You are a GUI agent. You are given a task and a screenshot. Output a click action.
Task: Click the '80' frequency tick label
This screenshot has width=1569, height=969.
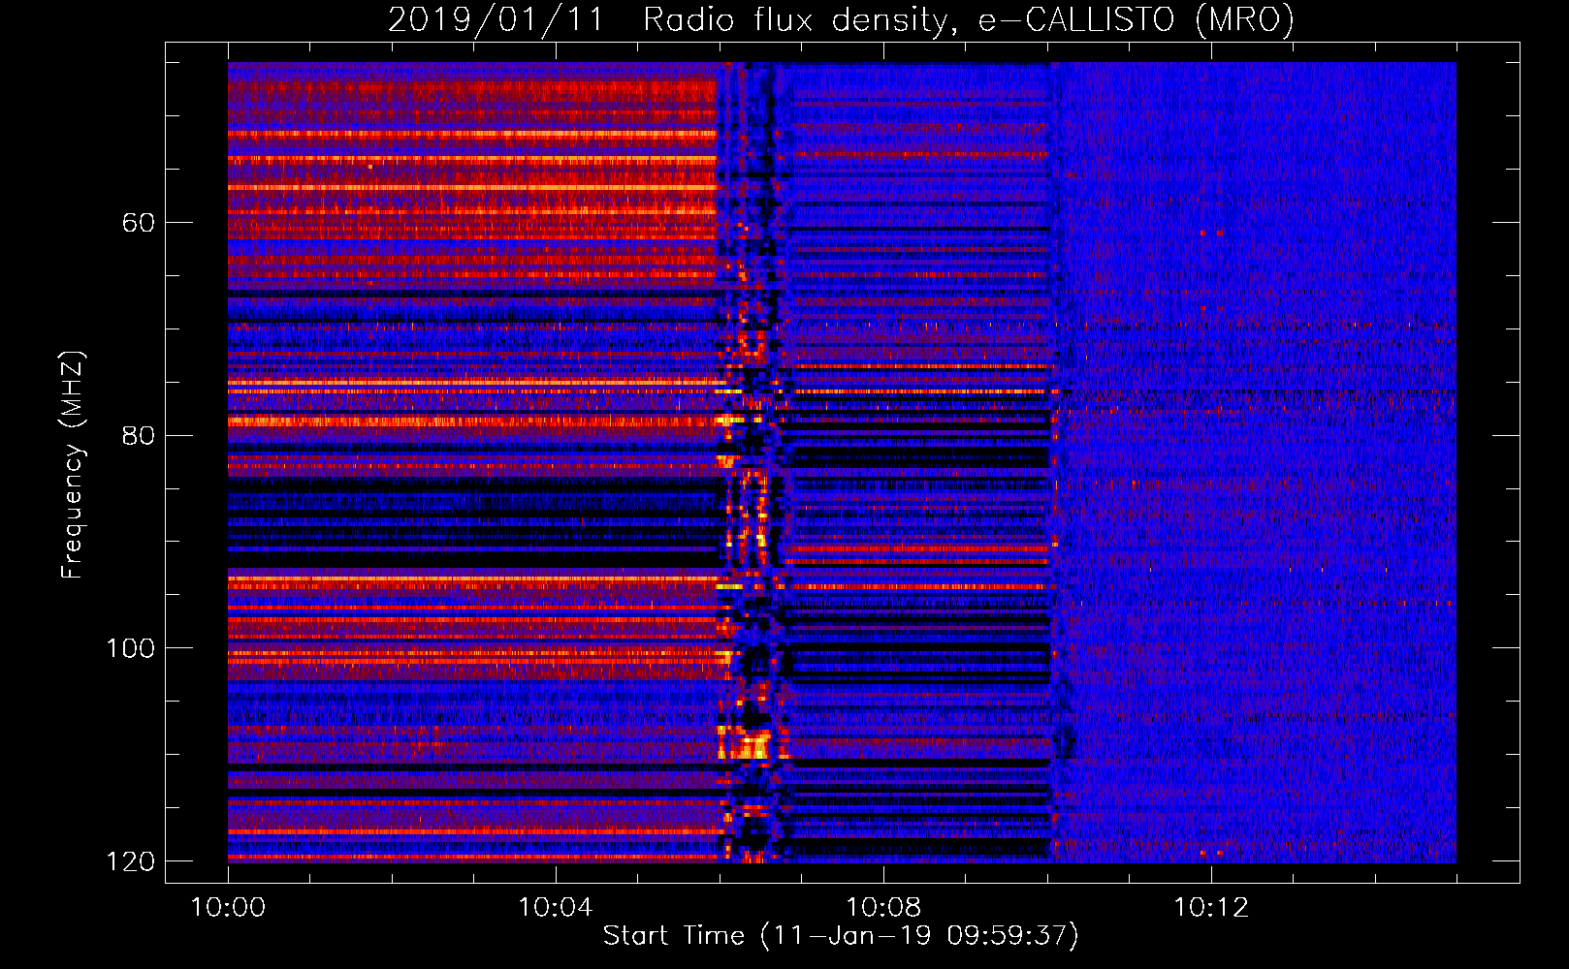coord(139,435)
